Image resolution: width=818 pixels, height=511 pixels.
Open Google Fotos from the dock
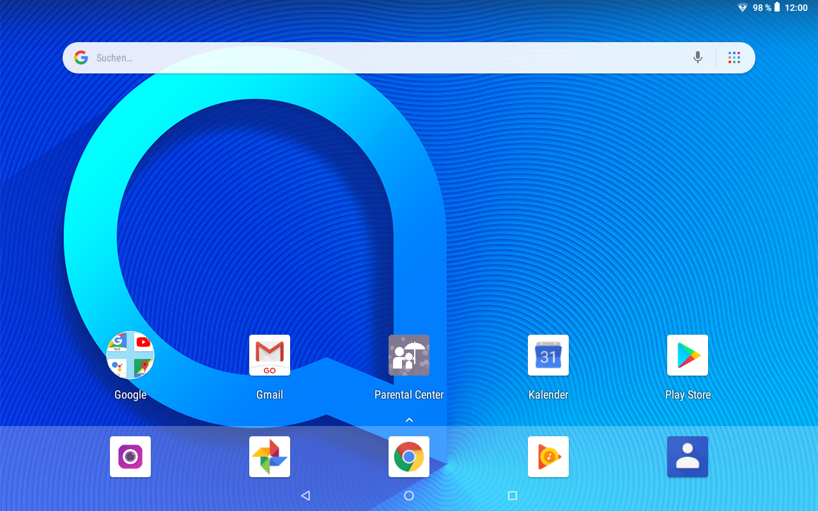pos(270,457)
